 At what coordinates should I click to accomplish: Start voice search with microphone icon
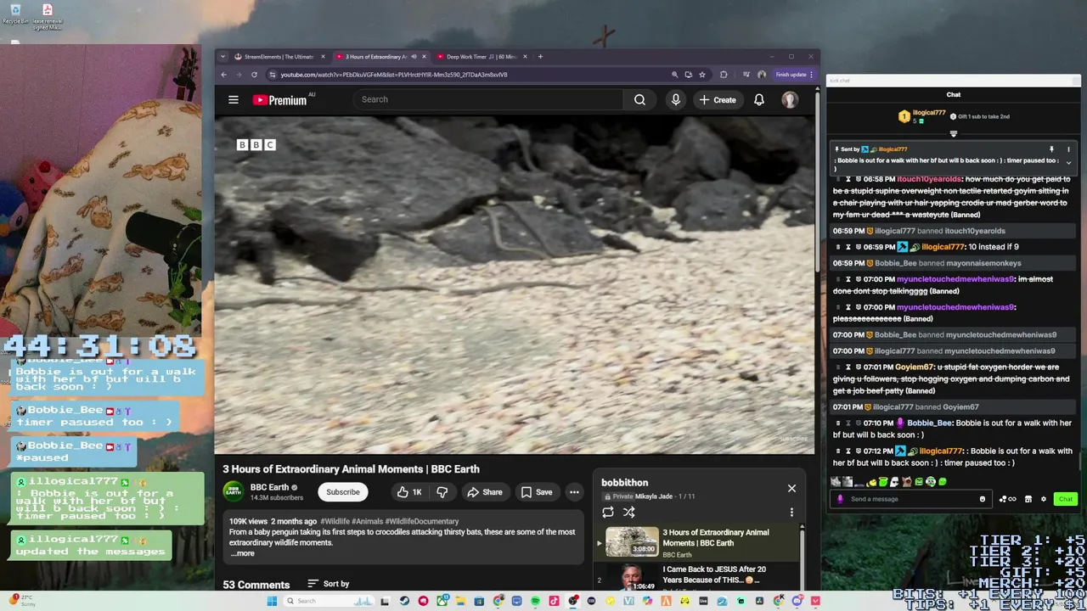click(676, 99)
